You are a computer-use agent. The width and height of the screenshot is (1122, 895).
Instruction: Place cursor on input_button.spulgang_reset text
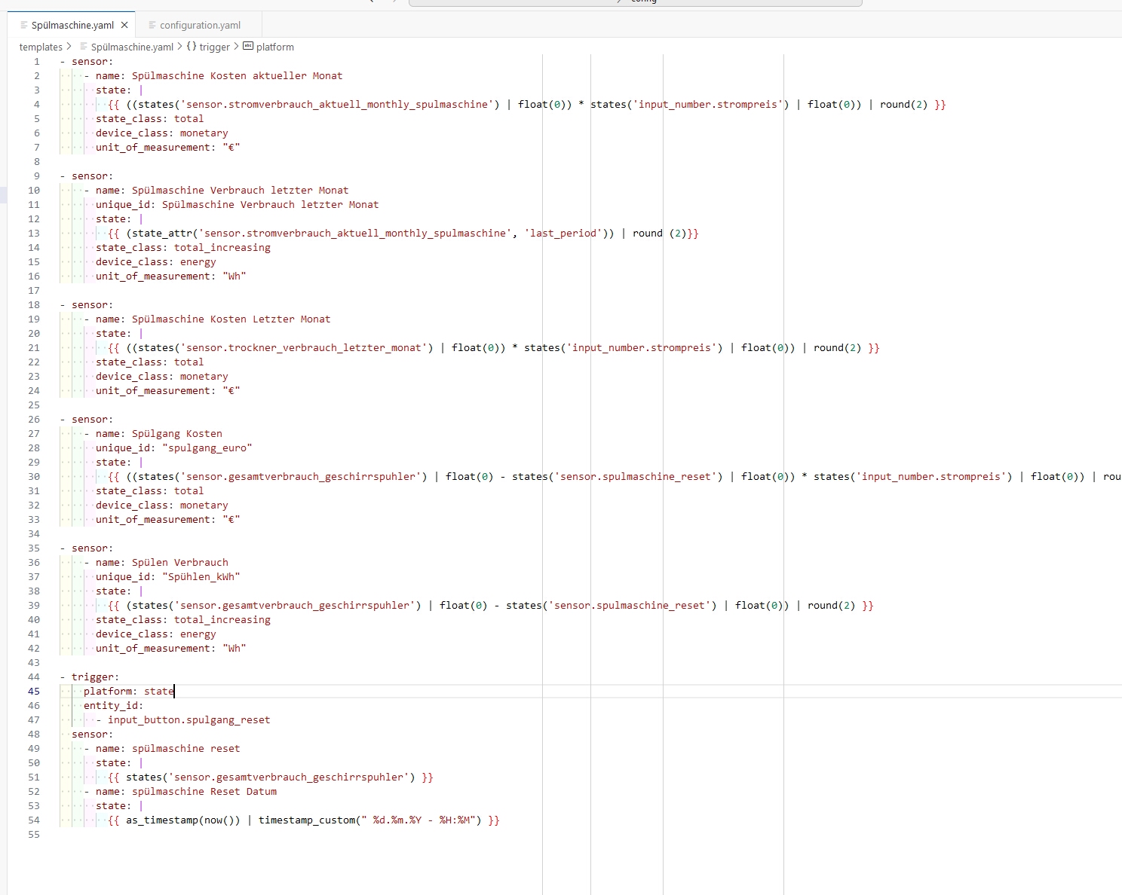(189, 719)
